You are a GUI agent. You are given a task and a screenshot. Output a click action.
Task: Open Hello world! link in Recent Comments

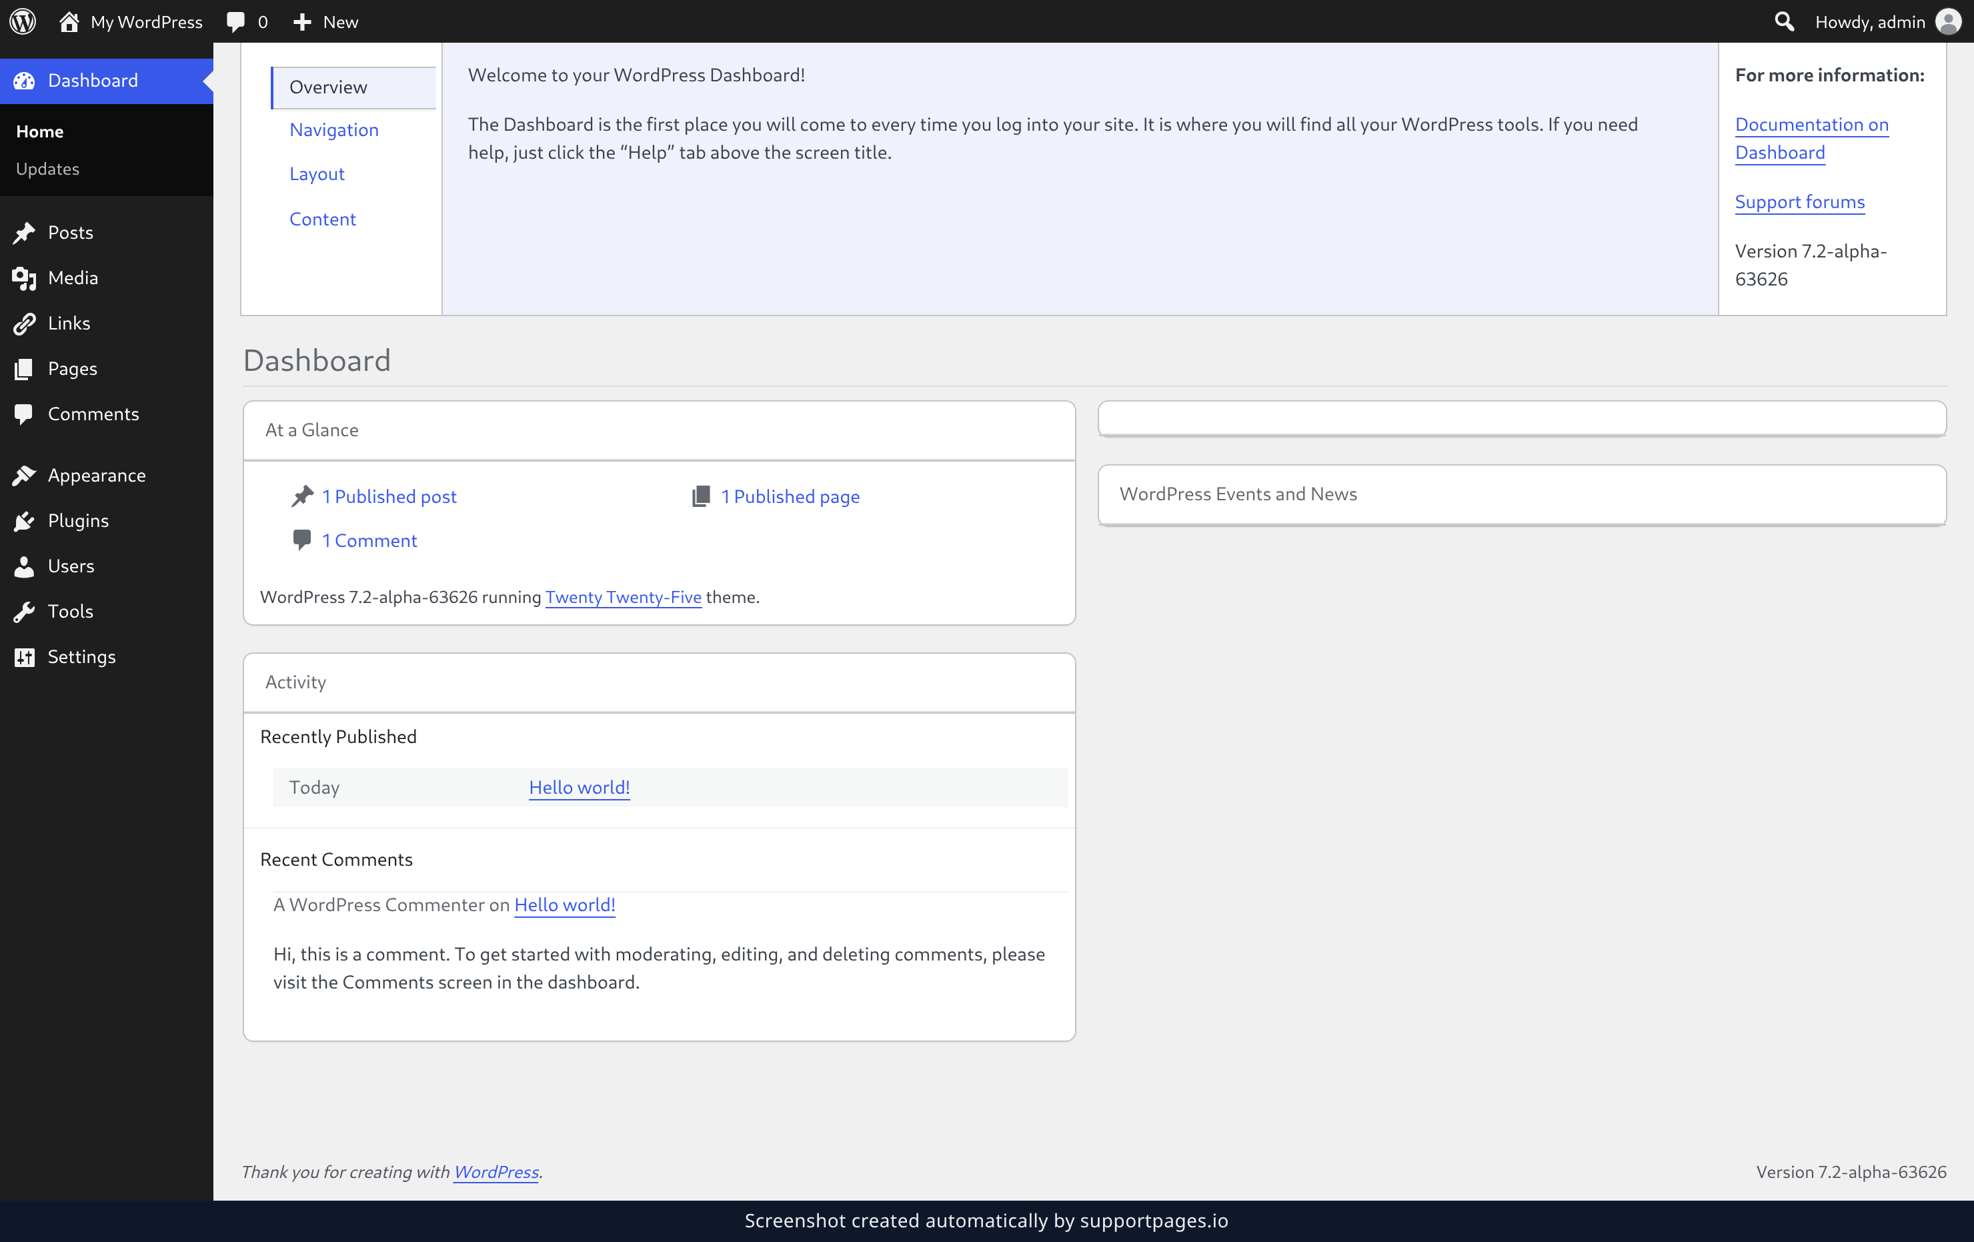tap(564, 904)
